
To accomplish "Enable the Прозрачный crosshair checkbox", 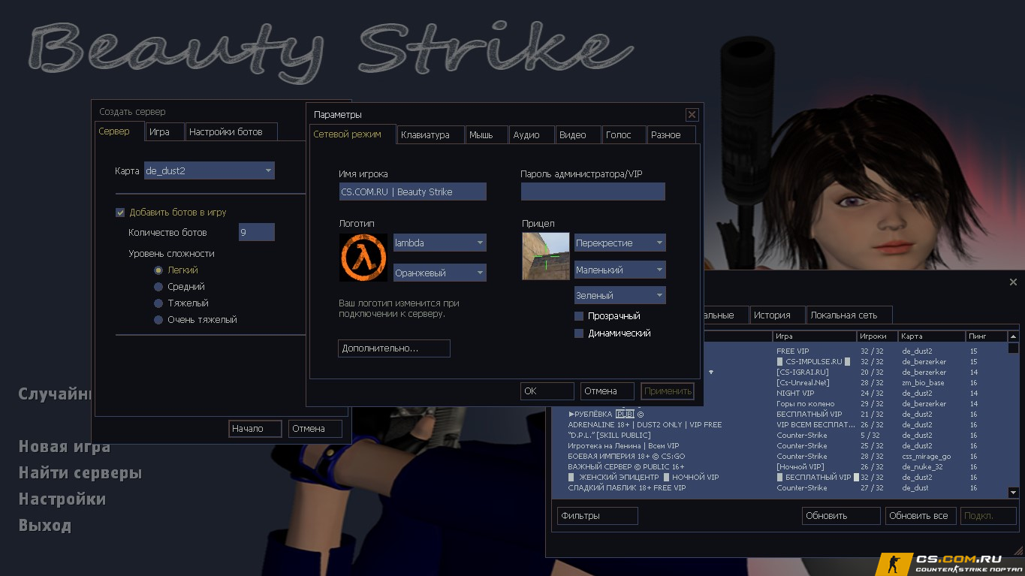I will 579,316.
